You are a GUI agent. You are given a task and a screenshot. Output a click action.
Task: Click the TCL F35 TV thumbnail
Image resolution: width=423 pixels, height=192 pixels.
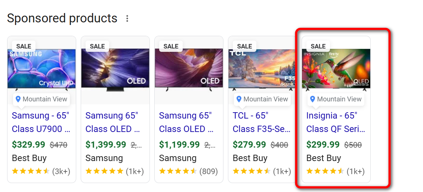coord(262,70)
